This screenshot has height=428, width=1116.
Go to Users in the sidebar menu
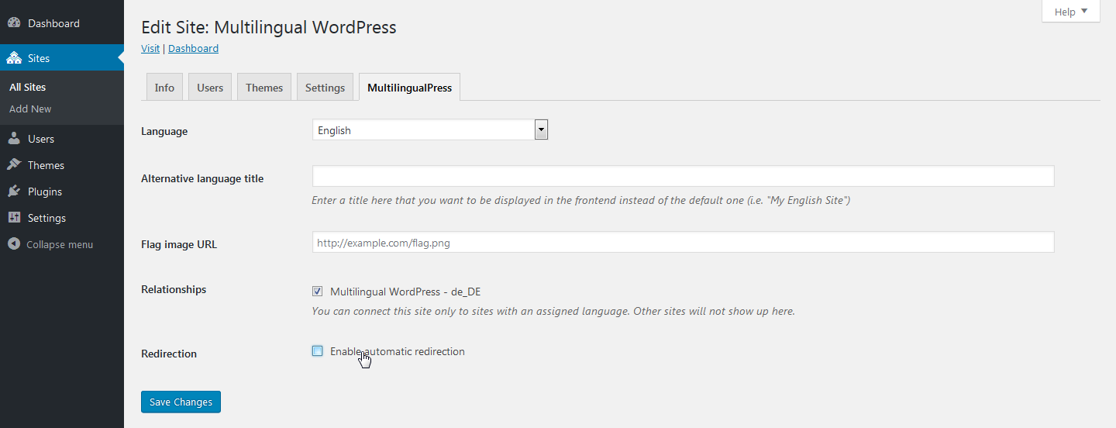coord(41,139)
